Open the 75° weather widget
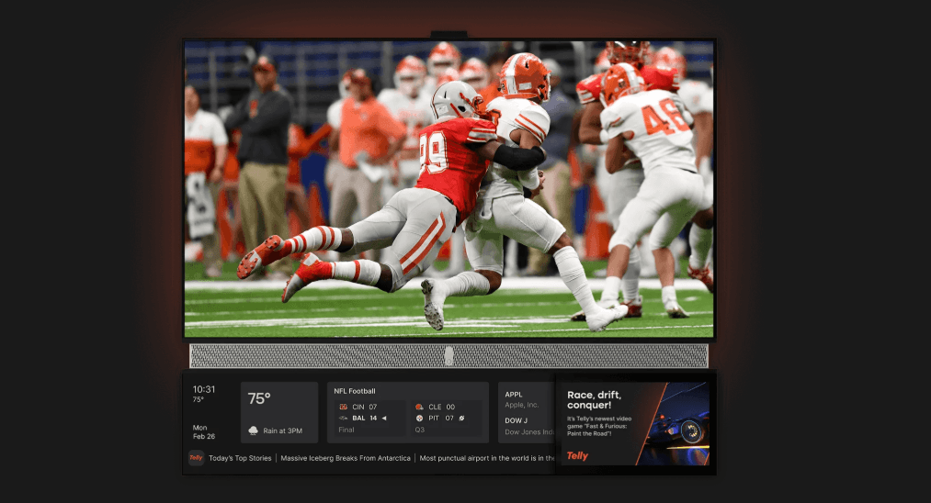Viewport: 931px width, 503px height. [278, 412]
